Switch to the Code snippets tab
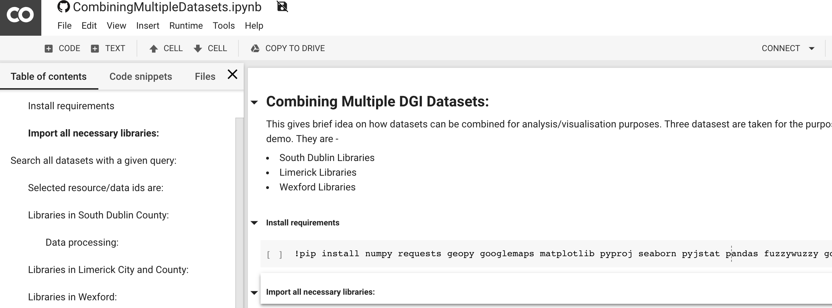The image size is (832, 308). click(x=141, y=76)
